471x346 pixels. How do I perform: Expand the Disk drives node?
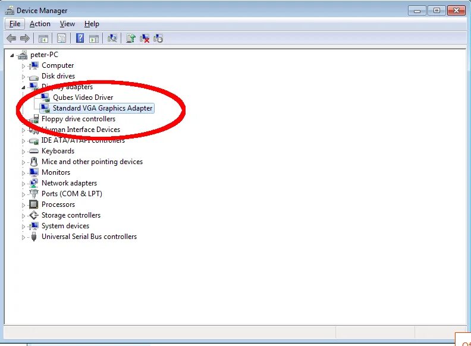[x=23, y=77]
